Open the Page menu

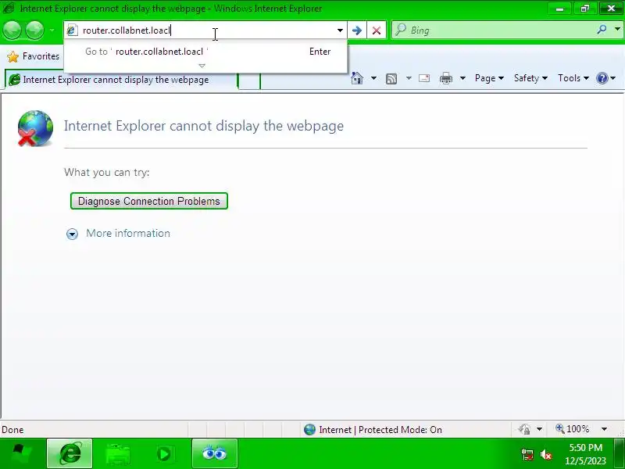click(489, 78)
